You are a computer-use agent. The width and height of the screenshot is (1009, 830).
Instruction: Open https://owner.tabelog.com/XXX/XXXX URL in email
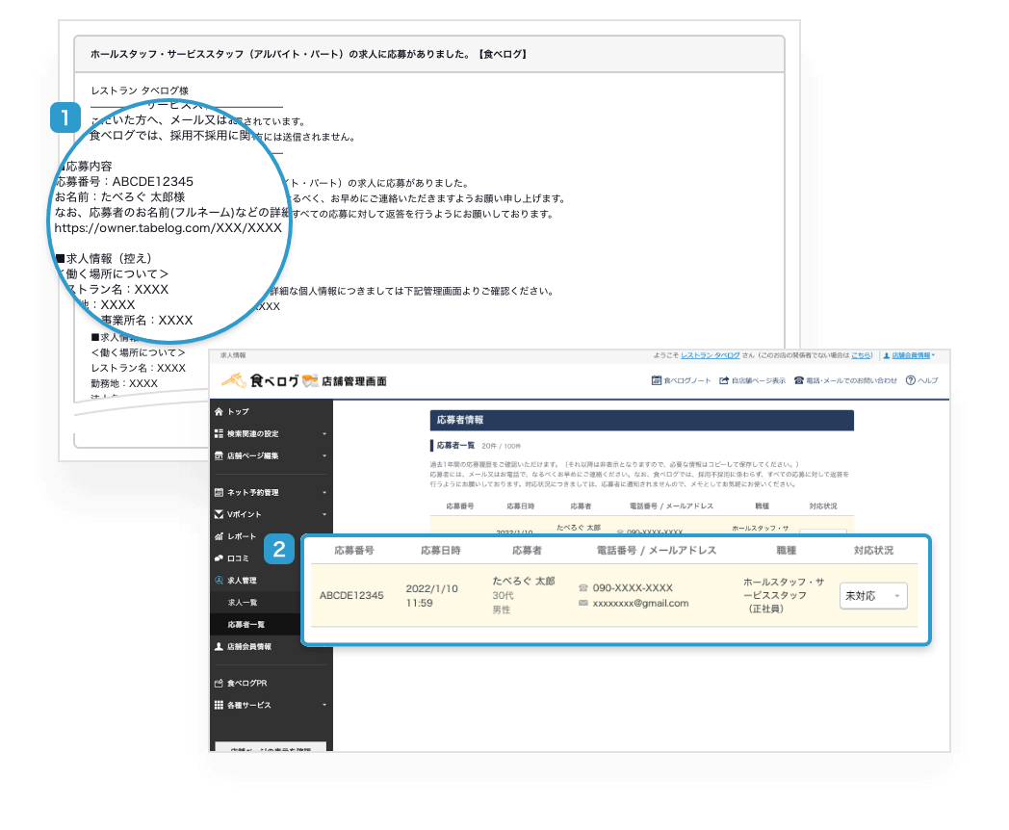(x=168, y=228)
